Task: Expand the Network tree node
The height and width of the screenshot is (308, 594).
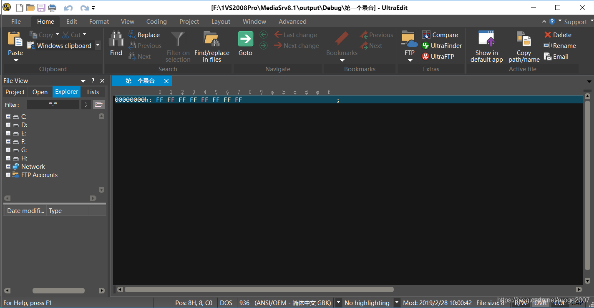Action: click(x=8, y=167)
